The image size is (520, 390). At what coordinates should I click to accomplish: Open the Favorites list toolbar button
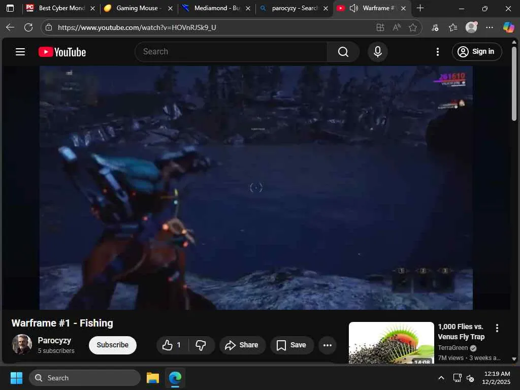[452, 27]
